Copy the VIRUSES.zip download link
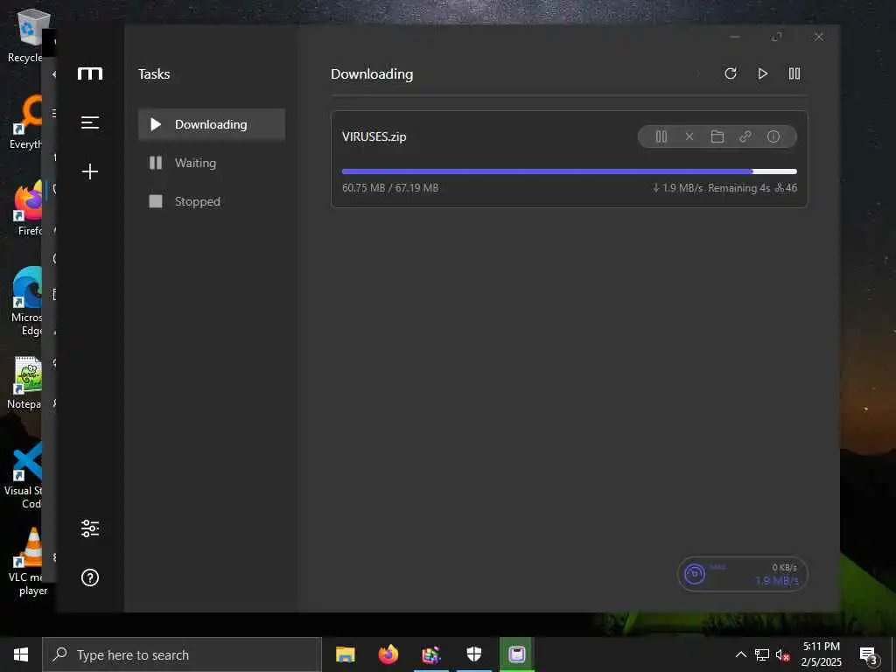Image resolution: width=896 pixels, height=672 pixels. coord(745,136)
